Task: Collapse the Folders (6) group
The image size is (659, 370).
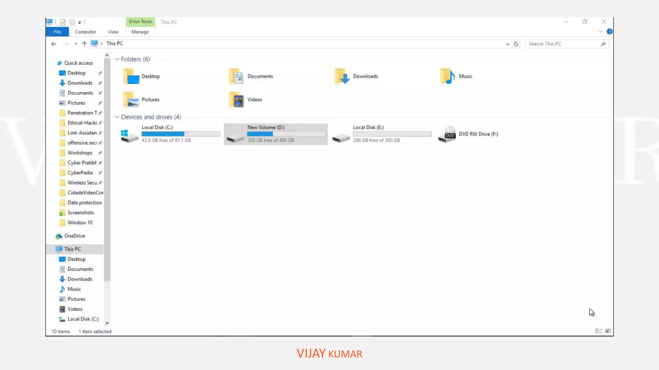Action: coord(117,59)
